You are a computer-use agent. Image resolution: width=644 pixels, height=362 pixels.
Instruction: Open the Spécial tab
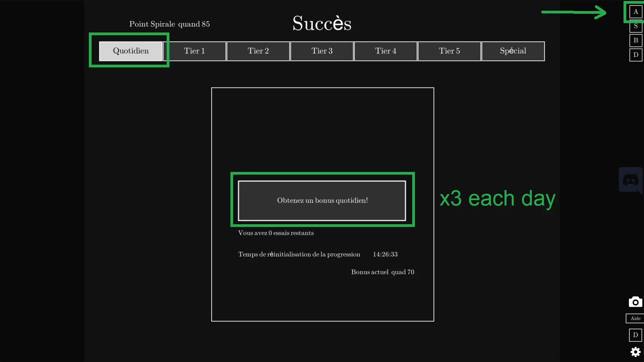(513, 51)
